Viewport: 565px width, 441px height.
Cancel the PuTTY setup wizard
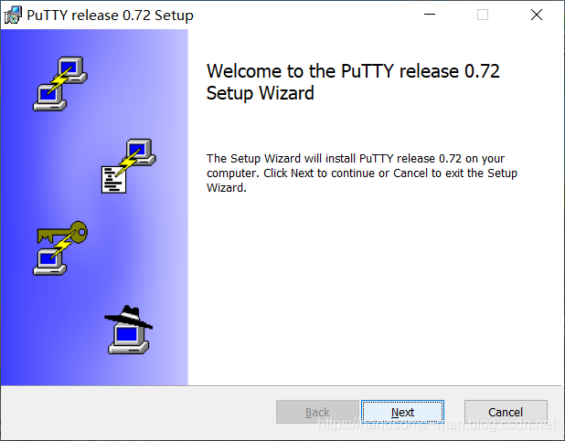point(506,412)
